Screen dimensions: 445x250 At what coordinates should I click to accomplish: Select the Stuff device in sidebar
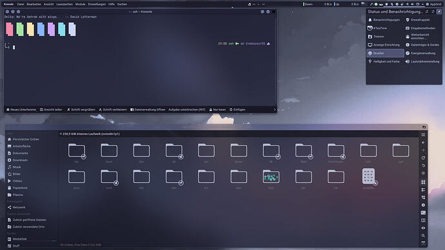(14, 245)
